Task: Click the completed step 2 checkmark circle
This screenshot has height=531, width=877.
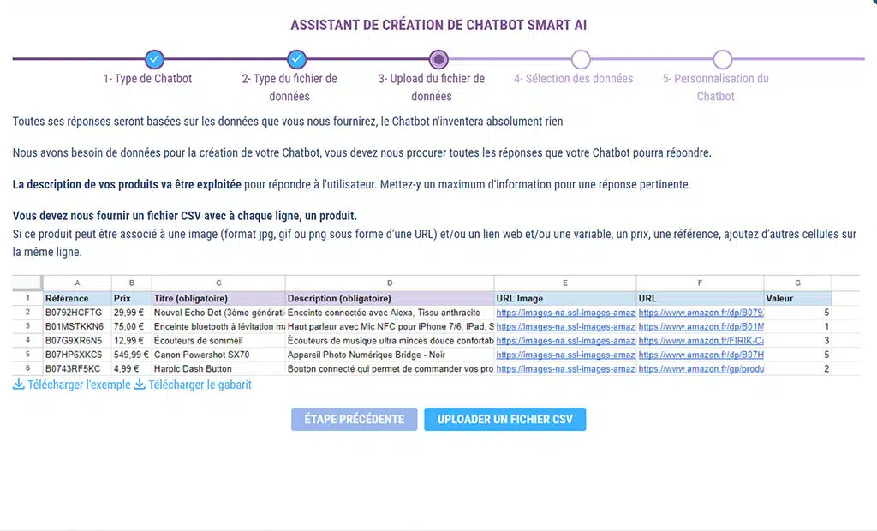Action: (x=296, y=59)
